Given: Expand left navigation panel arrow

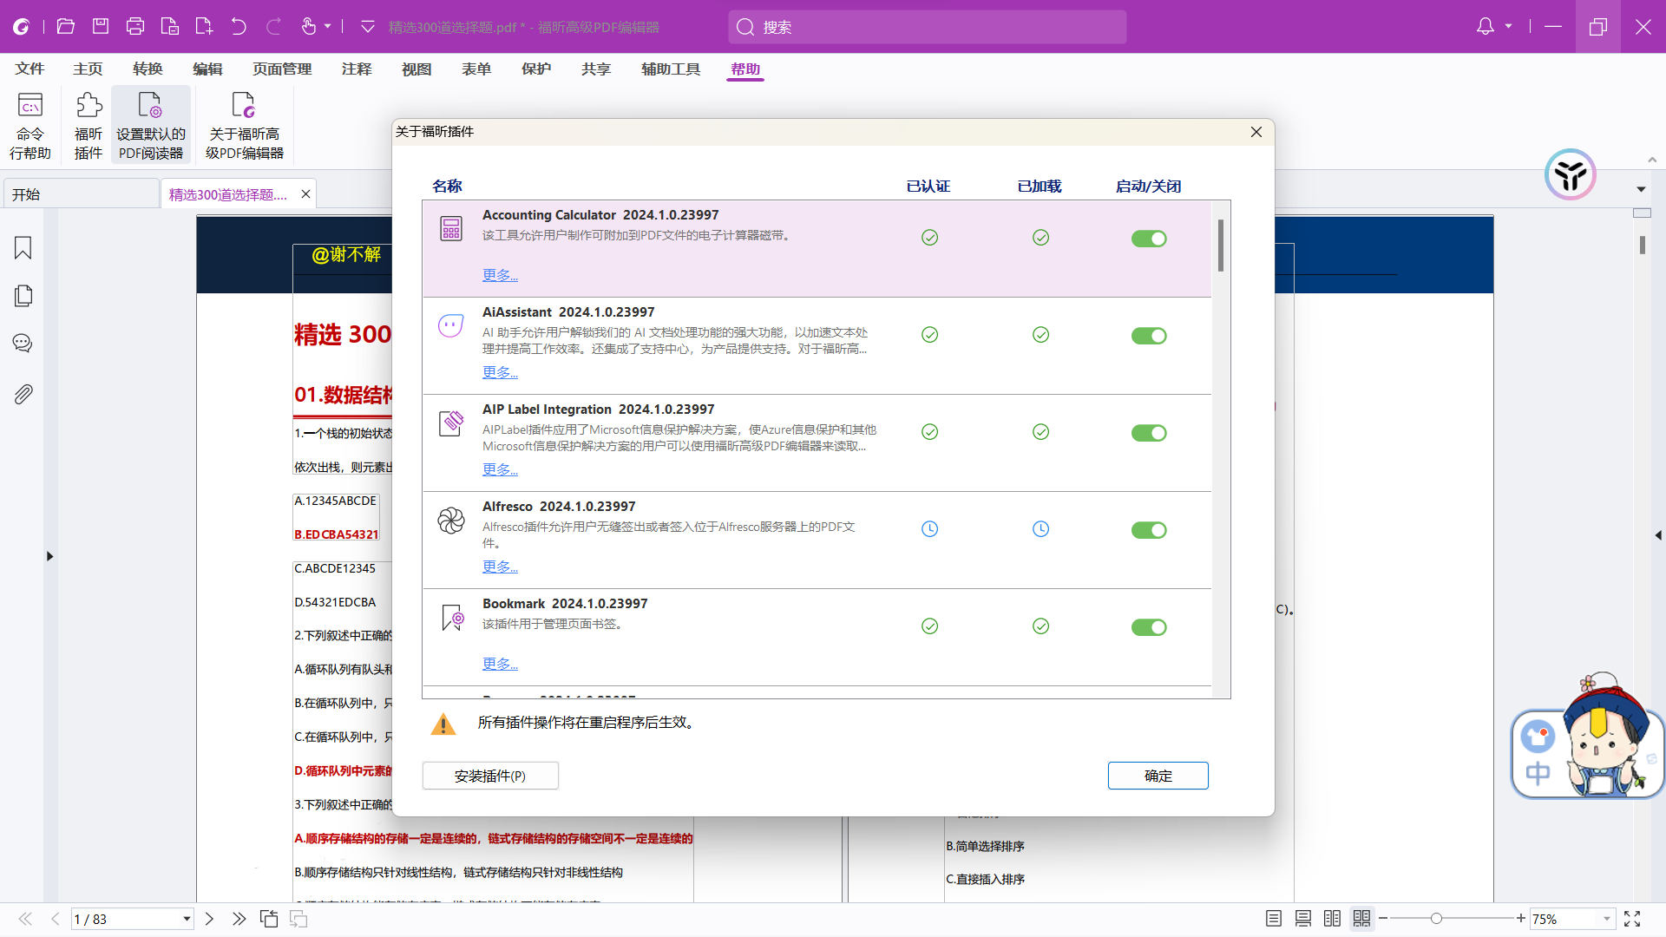Looking at the screenshot, I should coord(49,556).
